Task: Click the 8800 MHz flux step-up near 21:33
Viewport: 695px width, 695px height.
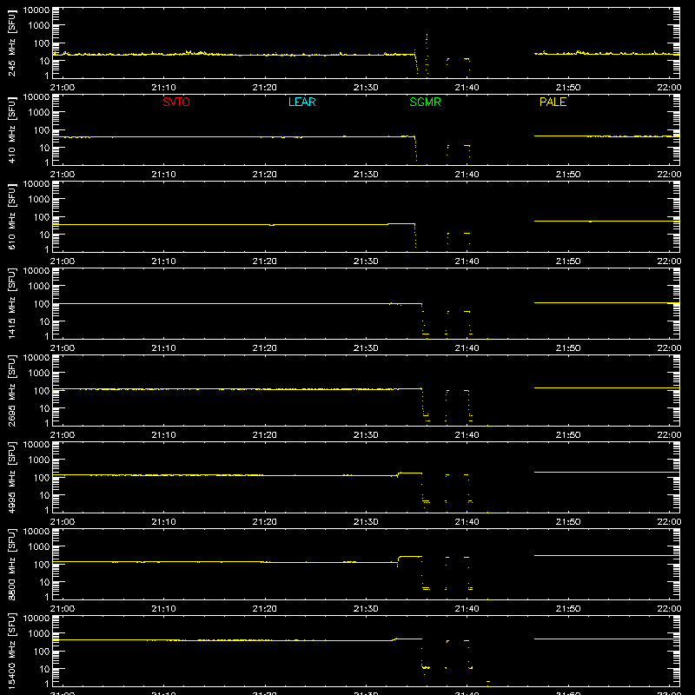Action: [x=399, y=560]
